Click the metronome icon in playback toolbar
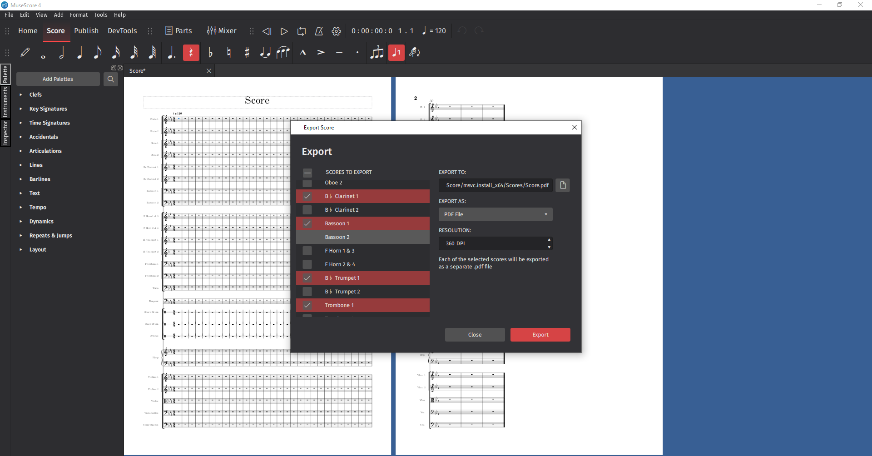 pyautogui.click(x=319, y=31)
